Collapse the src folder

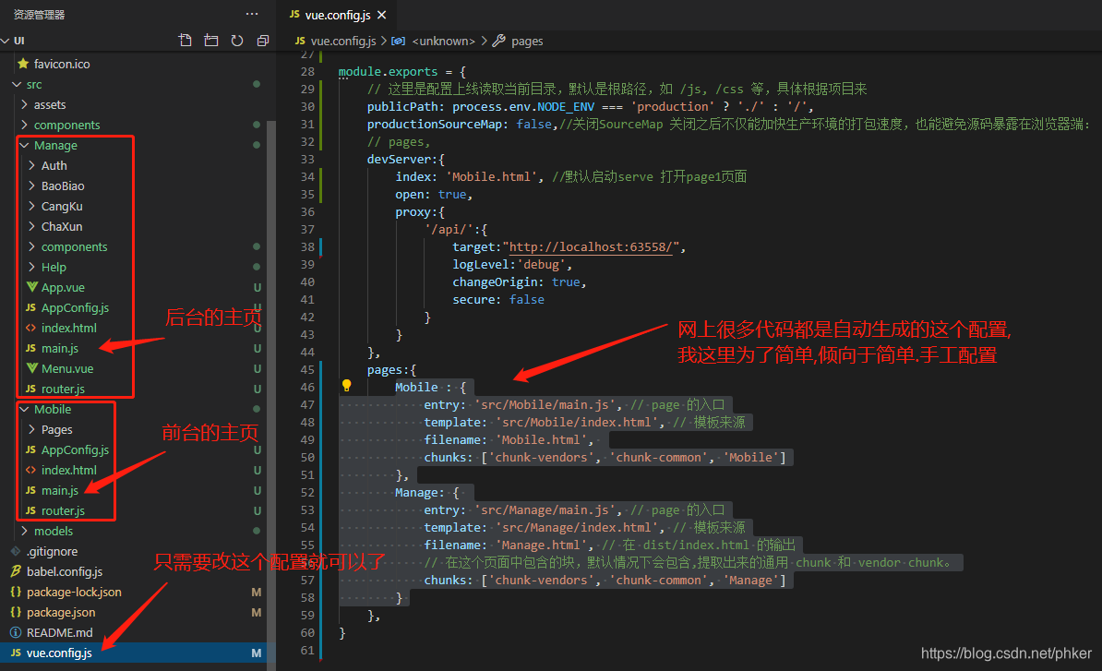(x=34, y=84)
